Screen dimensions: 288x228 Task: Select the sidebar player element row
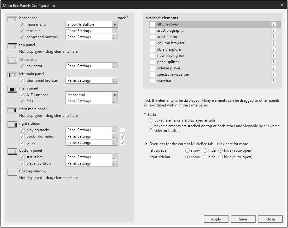pyautogui.click(x=215, y=68)
